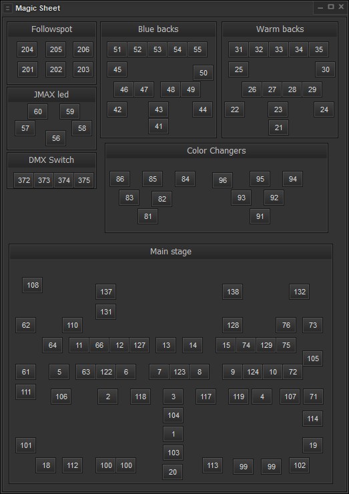Image resolution: width=349 pixels, height=494 pixels.
Task: Select Main stage channel 132
Action: 299,292
